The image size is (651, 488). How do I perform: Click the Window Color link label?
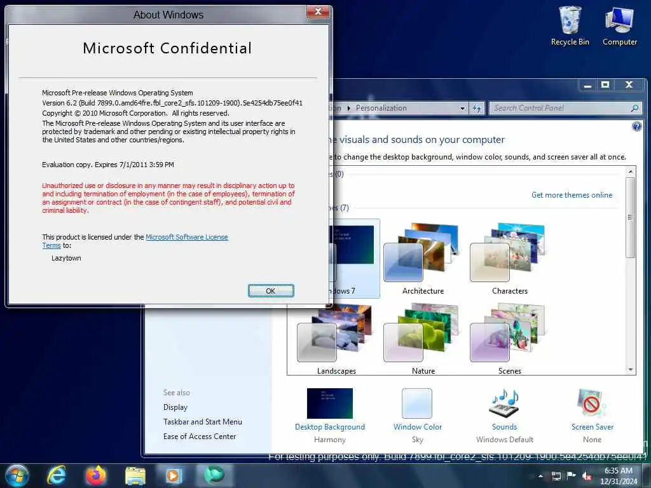(x=417, y=427)
